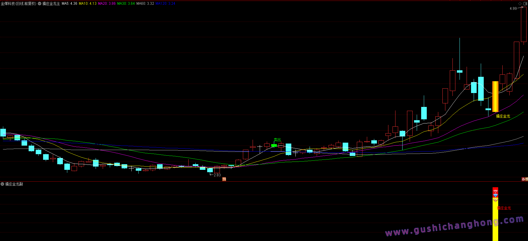Click the orange diamond signal icon

point(495,200)
